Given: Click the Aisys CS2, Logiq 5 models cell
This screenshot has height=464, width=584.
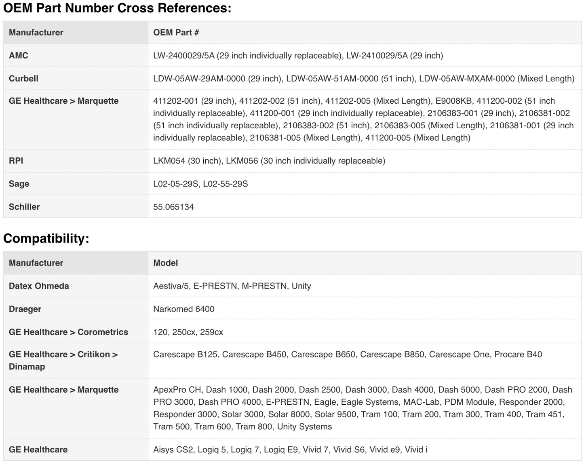Looking at the screenshot, I should (365, 449).
